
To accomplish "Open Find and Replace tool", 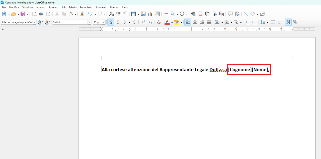I will pos(111,14).
